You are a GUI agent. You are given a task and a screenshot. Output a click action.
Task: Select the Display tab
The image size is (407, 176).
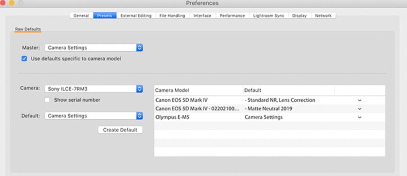coord(300,15)
